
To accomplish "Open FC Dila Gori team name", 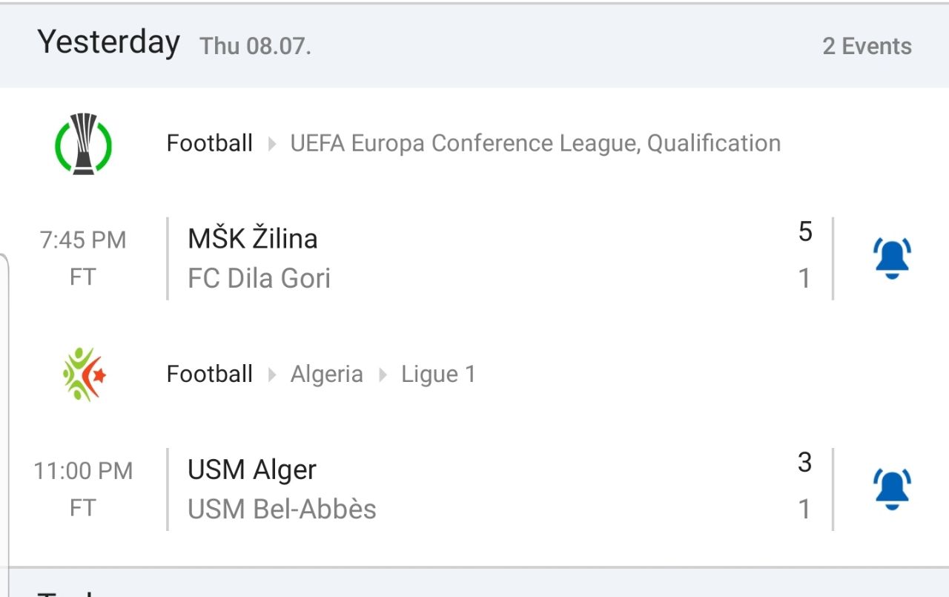I will [x=259, y=278].
